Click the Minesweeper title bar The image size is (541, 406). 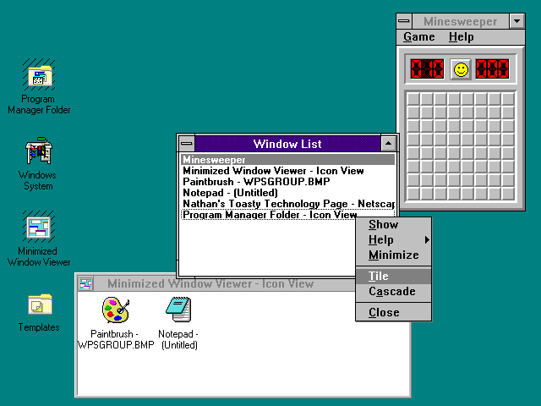pos(460,21)
